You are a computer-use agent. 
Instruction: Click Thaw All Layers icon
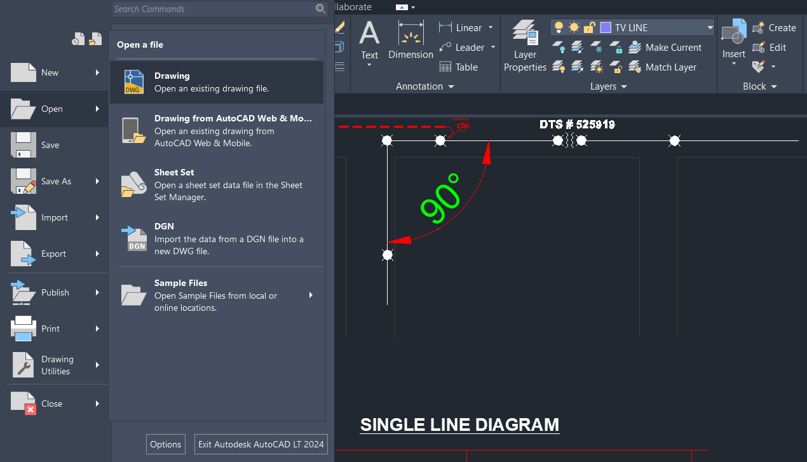596,67
